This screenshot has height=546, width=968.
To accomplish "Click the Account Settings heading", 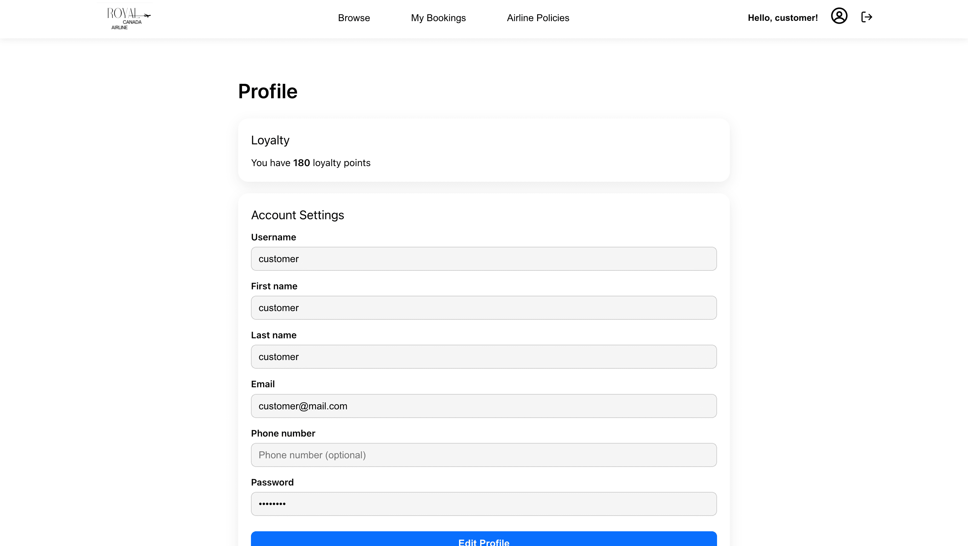I will tap(298, 214).
